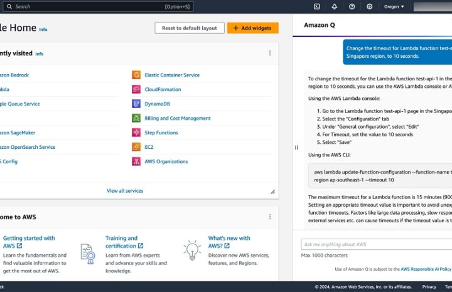Click the blue user prompt message bubble

(397, 52)
